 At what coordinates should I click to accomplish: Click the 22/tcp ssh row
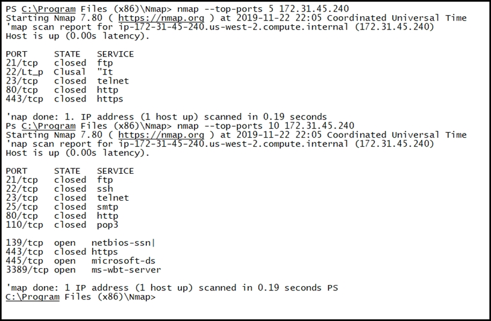point(59,189)
